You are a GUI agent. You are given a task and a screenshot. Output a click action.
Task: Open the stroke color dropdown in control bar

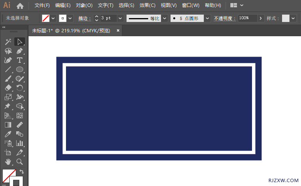click(70, 18)
